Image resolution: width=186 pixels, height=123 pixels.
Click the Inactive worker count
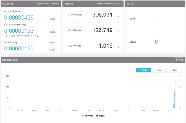pos(156,42)
